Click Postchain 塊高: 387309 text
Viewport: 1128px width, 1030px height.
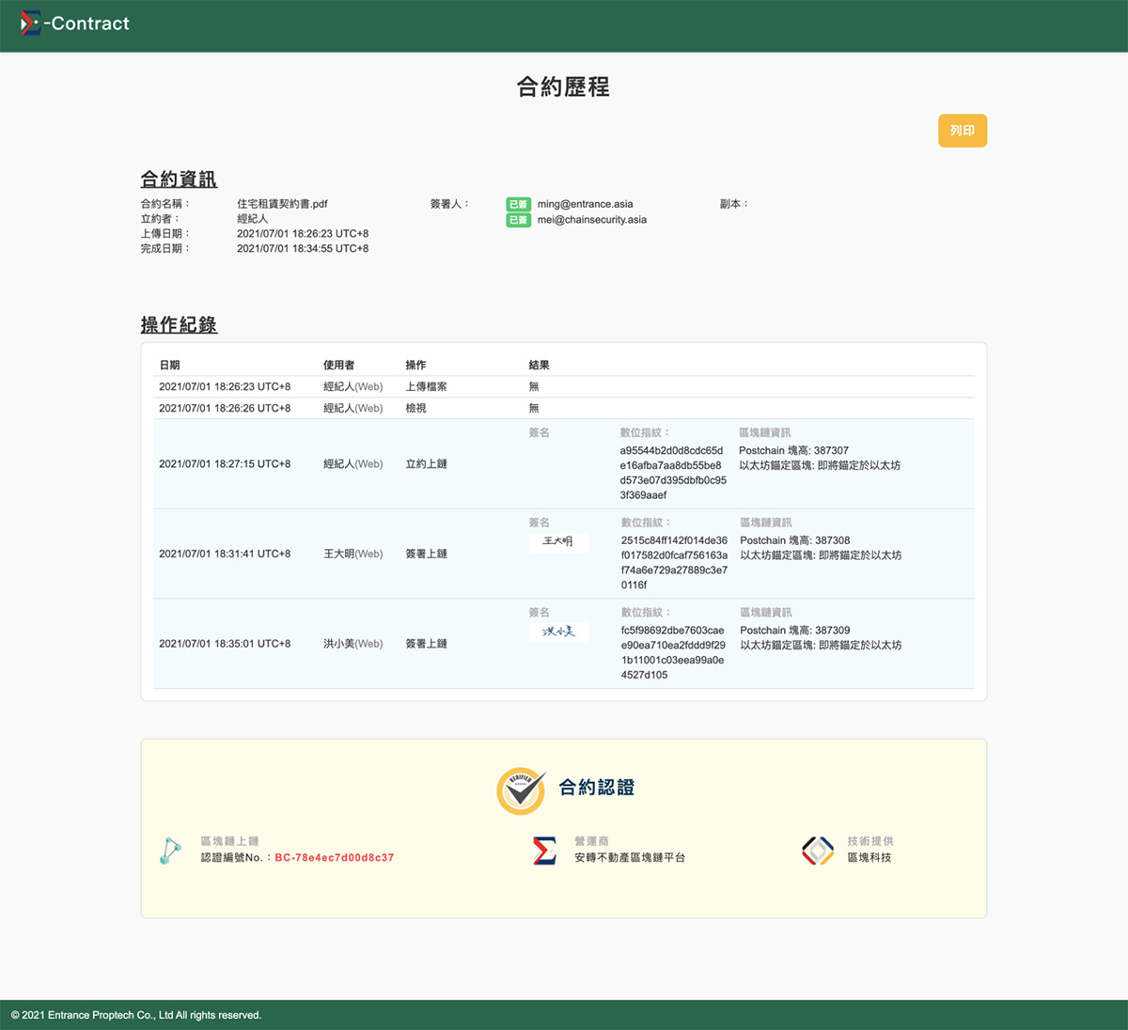(794, 631)
